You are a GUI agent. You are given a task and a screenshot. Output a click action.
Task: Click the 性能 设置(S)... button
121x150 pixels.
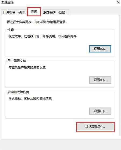[x=100, y=49]
